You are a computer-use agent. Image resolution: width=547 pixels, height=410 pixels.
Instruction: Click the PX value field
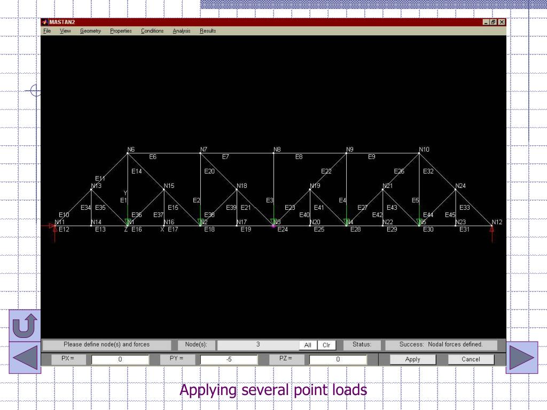pyautogui.click(x=120, y=359)
